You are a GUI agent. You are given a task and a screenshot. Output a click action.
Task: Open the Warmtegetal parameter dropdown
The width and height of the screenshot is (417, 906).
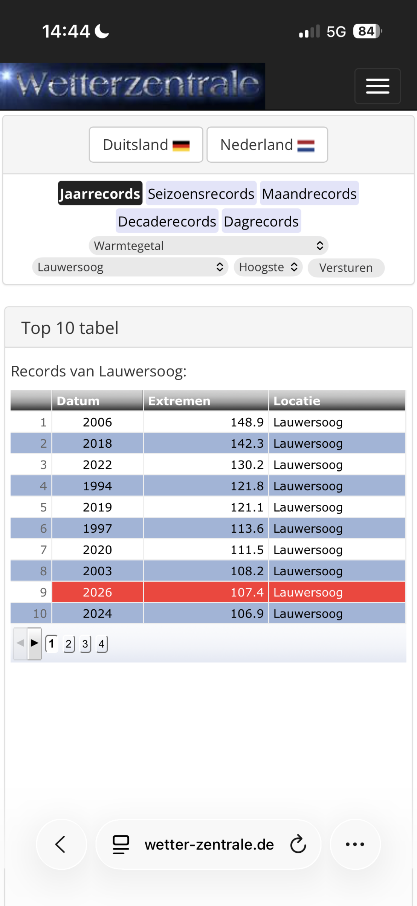tap(209, 246)
